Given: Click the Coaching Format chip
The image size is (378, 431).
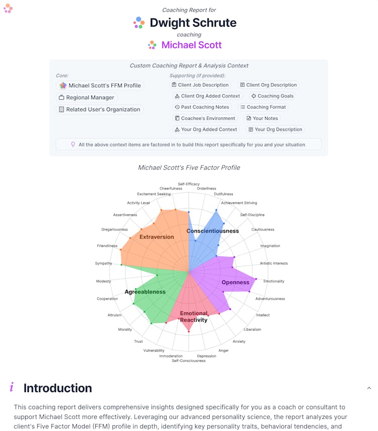Looking at the screenshot, I should (x=263, y=107).
